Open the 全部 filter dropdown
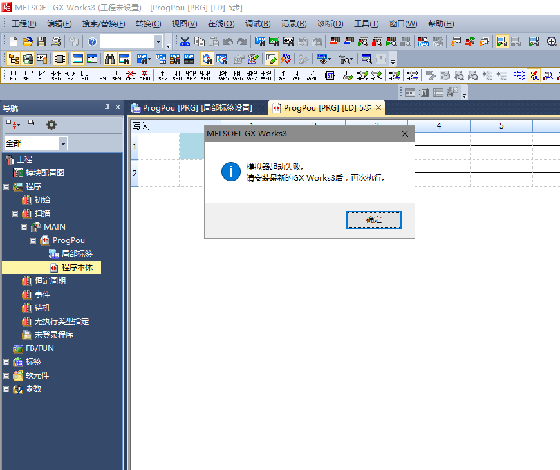The width and height of the screenshot is (560, 470). coord(63,143)
